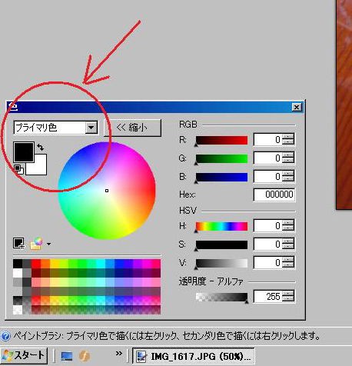This screenshot has width=352, height=366.
Task: Click the center point of color wheel
Action: pos(107,191)
